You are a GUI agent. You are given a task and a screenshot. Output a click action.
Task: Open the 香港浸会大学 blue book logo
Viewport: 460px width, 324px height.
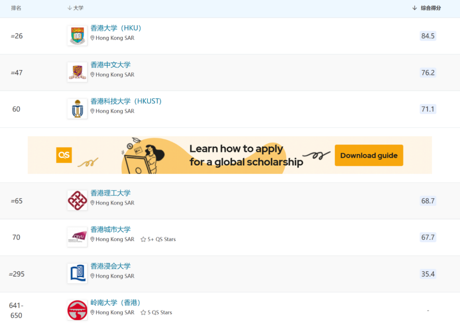point(77,273)
